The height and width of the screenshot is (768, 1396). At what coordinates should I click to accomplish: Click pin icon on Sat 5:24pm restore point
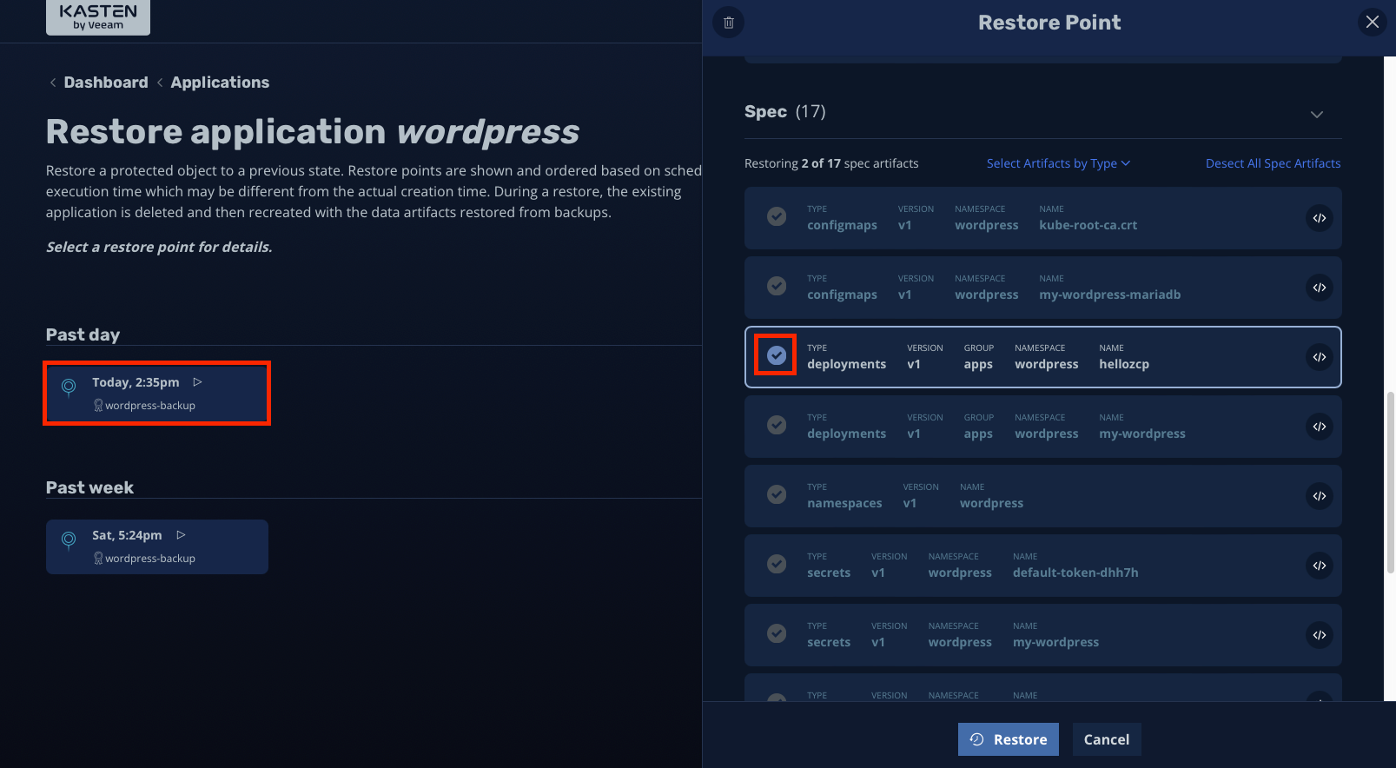pos(69,540)
